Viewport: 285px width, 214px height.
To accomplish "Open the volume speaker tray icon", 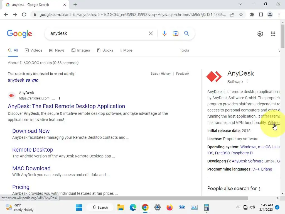I will [x=252, y=207].
